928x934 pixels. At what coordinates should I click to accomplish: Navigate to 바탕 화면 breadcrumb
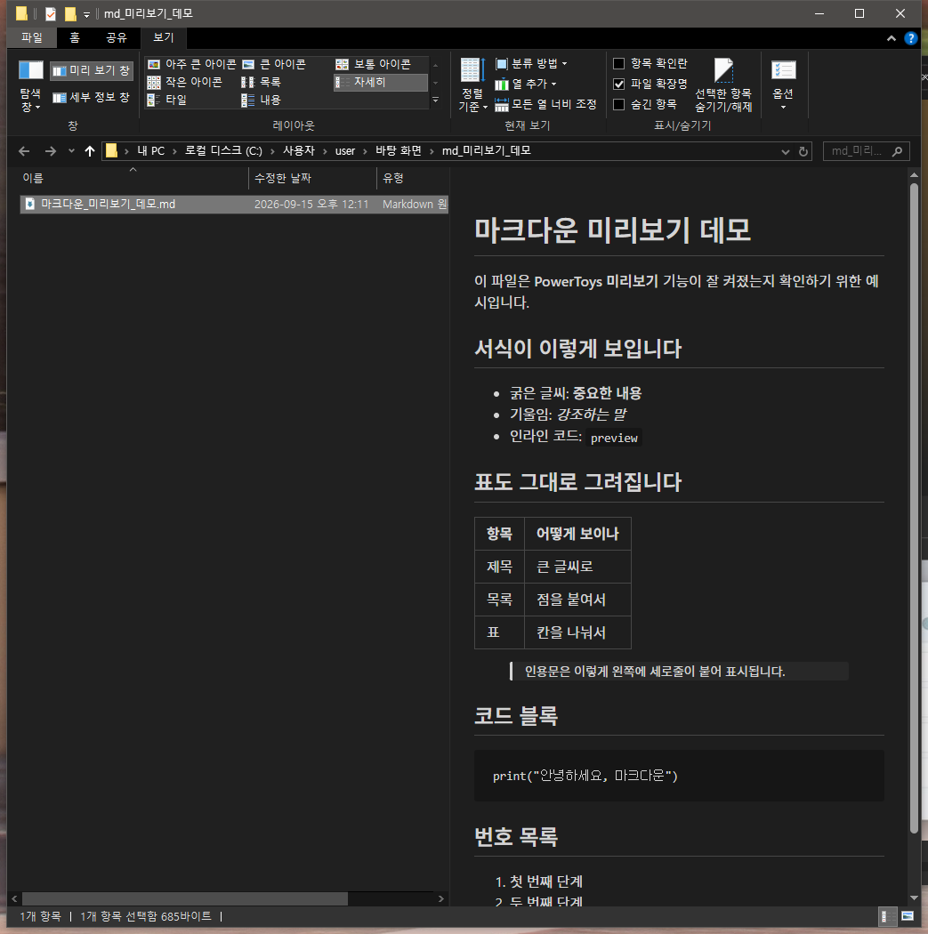coord(399,150)
